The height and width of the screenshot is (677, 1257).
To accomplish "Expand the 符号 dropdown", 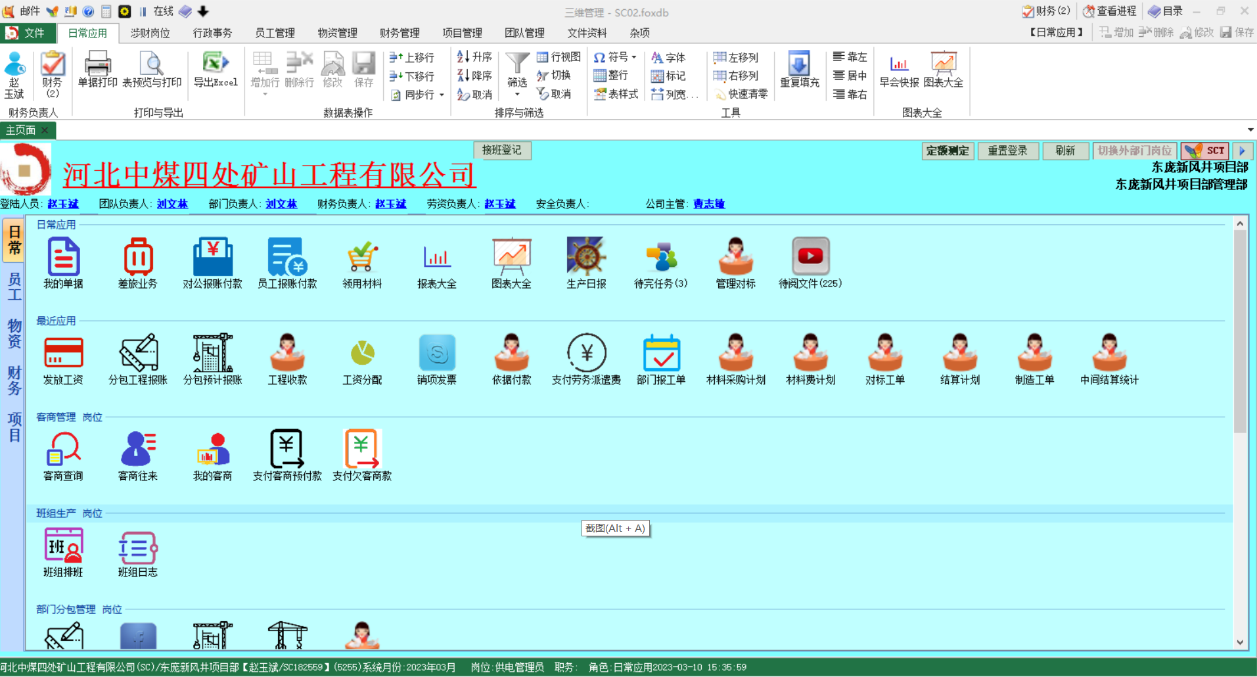I will tap(634, 57).
